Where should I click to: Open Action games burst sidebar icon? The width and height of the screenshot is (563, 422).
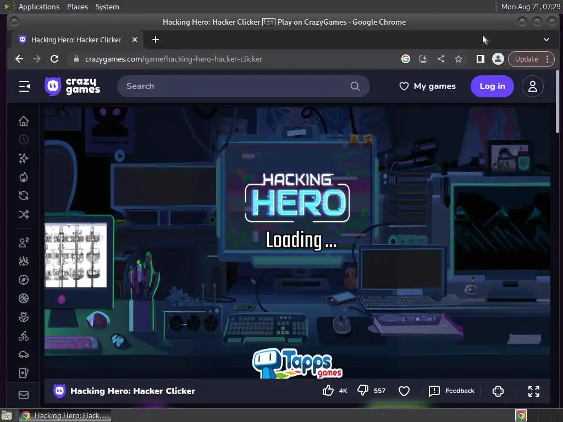pyautogui.click(x=24, y=261)
